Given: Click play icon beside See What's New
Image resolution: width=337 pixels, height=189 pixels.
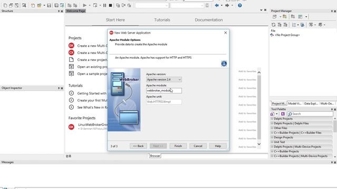Looking at the screenshot, I should tap(72, 107).
